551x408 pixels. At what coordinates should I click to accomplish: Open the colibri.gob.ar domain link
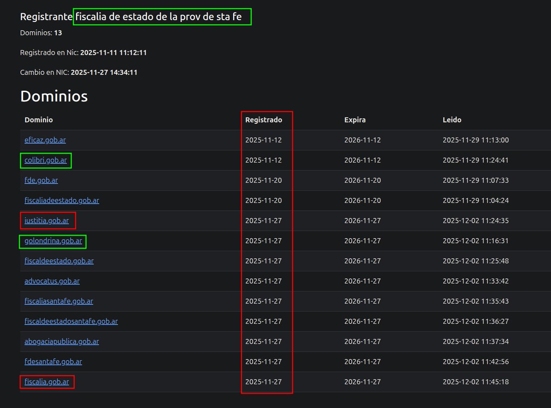click(45, 160)
